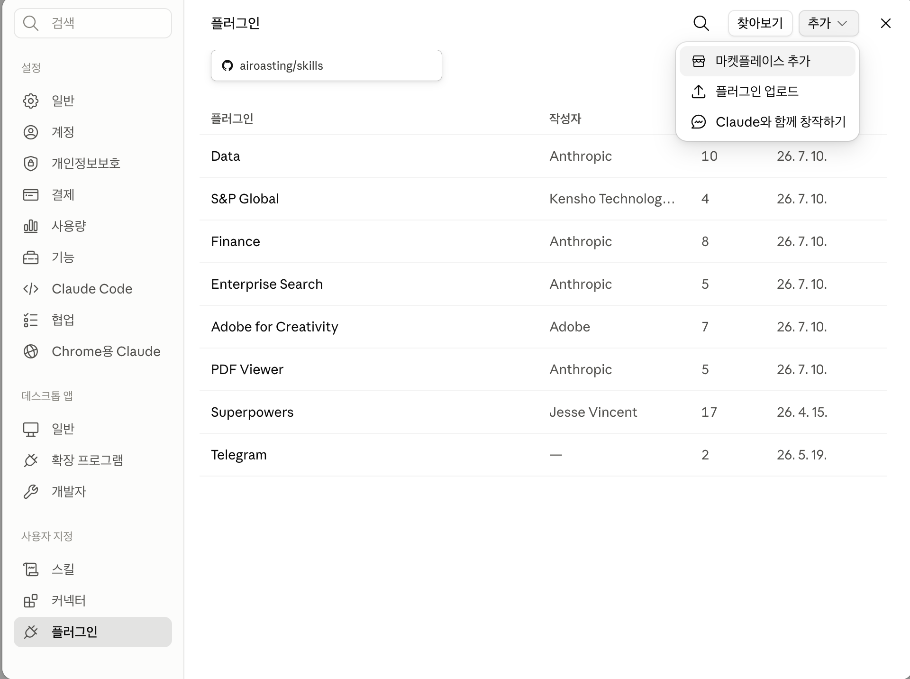The width and height of the screenshot is (910, 679).
Task: Click Jesse Vincent author name
Action: 593,412
